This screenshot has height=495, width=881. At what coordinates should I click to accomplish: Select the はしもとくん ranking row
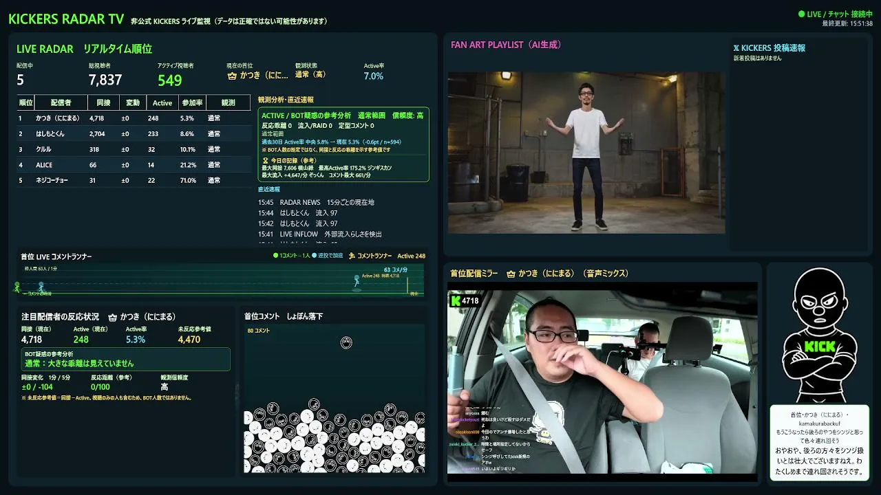point(134,134)
